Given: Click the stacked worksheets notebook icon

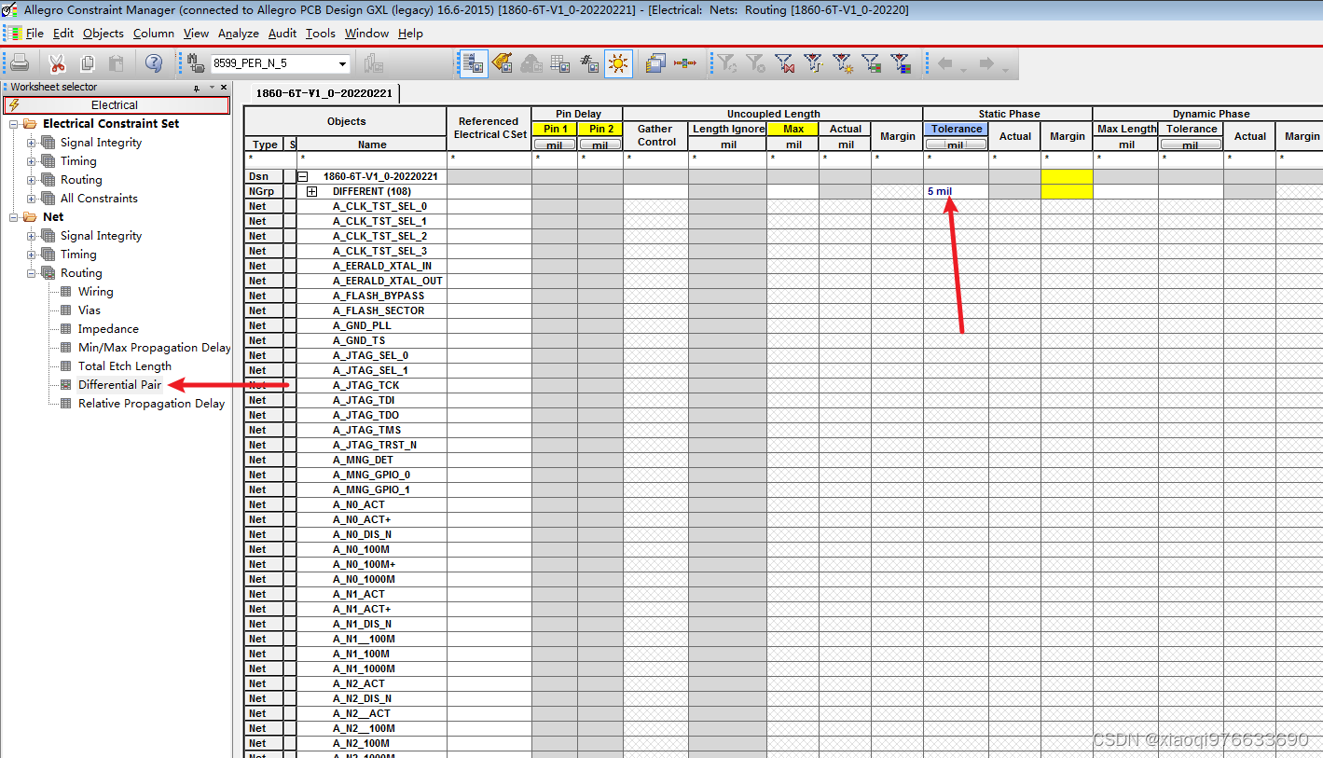Looking at the screenshot, I should [655, 63].
